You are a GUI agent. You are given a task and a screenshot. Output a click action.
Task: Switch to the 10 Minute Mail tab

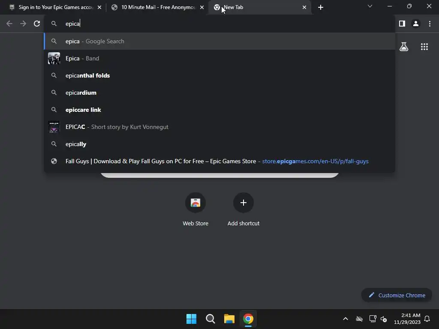pos(157,7)
